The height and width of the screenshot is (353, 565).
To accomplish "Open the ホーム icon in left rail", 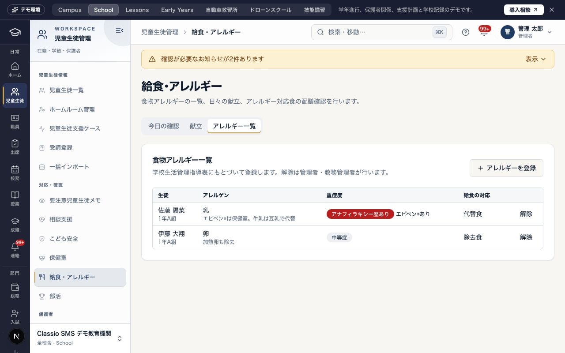I will click(x=15, y=70).
